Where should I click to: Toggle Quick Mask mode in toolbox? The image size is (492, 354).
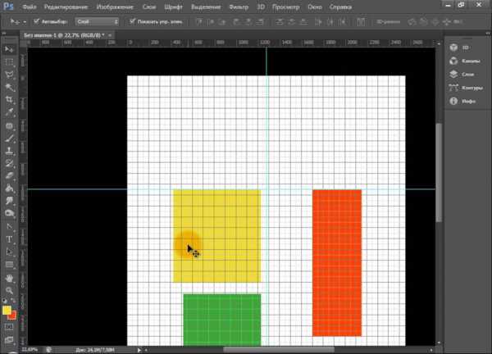pyautogui.click(x=9, y=326)
